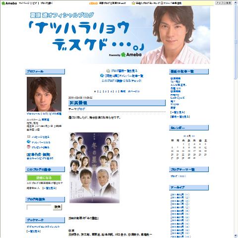
Task: Click the Ameba logo in the top bar
Action: click(x=9, y=3)
